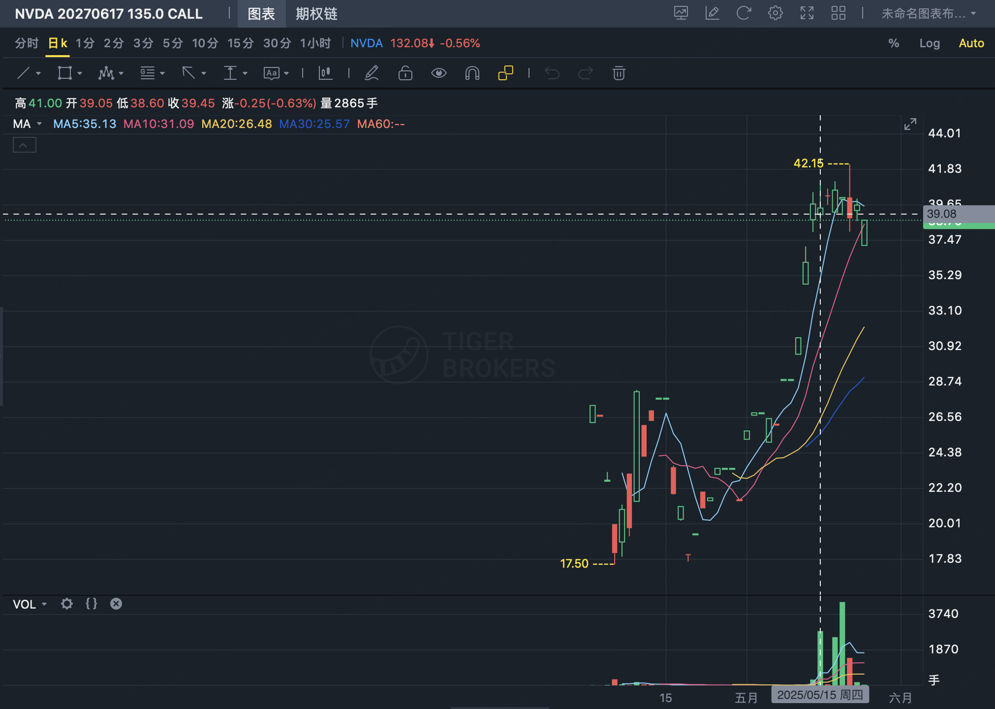Image resolution: width=995 pixels, height=709 pixels.
Task: Select the 5分 timeframe
Action: (173, 43)
